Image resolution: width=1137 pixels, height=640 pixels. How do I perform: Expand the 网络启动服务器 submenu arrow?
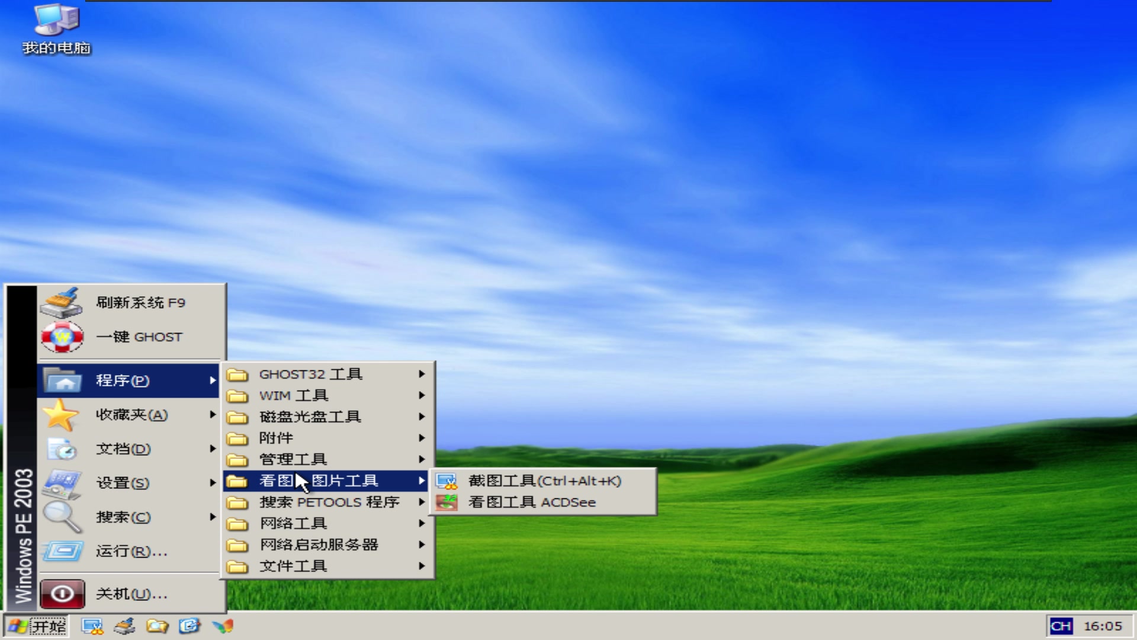(422, 545)
